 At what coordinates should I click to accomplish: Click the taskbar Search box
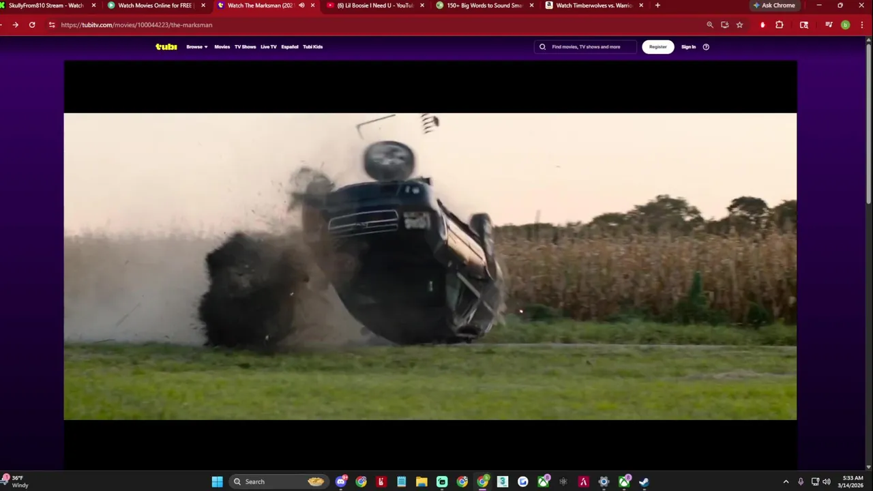point(278,481)
